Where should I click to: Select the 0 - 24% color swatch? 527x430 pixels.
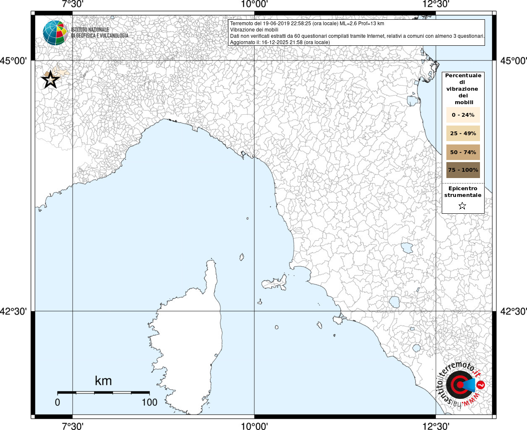coord(463,115)
